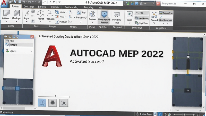Image resolution: width=206 pixels, height=116 pixels.
Task: Click the pin icon in floating panel header
Action: [x=6, y=37]
